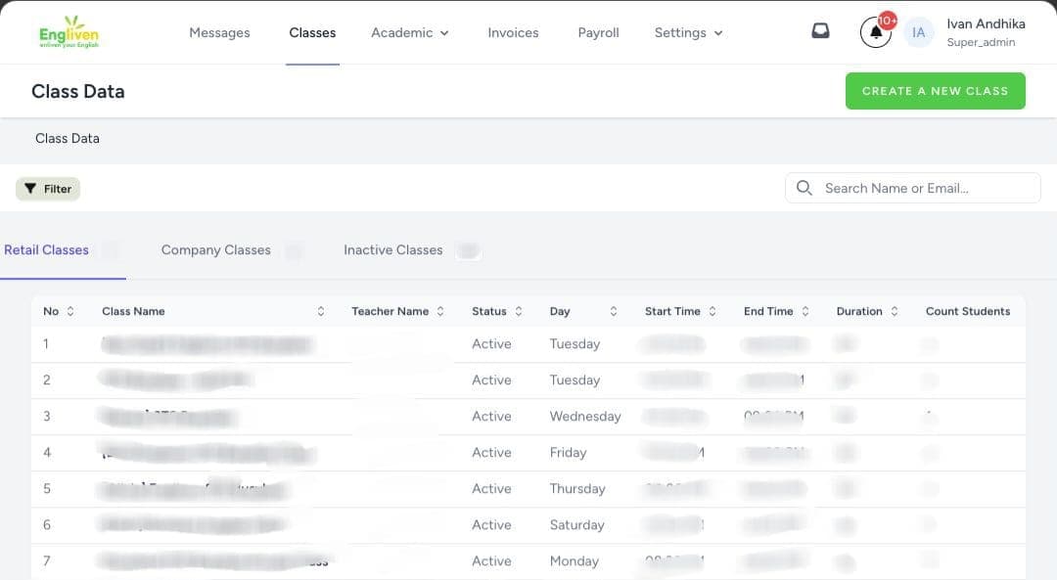This screenshot has height=580, width=1057.
Task: Show the Inactive Classes tab
Action: click(x=393, y=250)
